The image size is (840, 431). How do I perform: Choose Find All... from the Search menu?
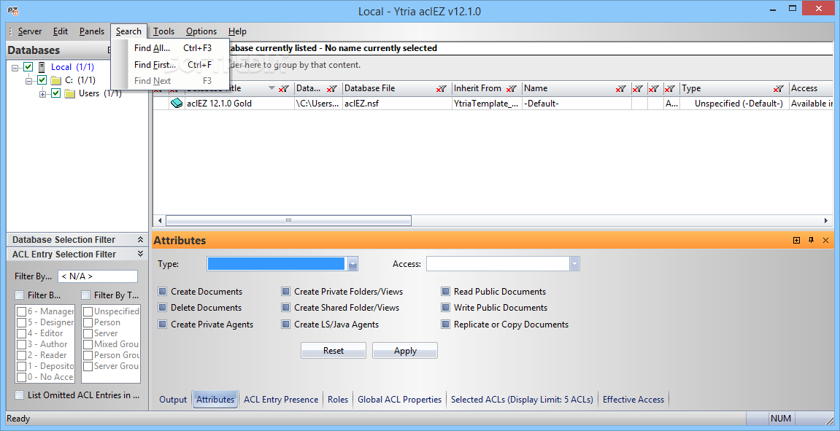tap(170, 48)
